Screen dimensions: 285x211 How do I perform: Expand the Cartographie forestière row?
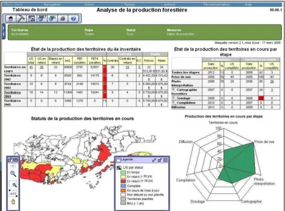tap(173, 90)
